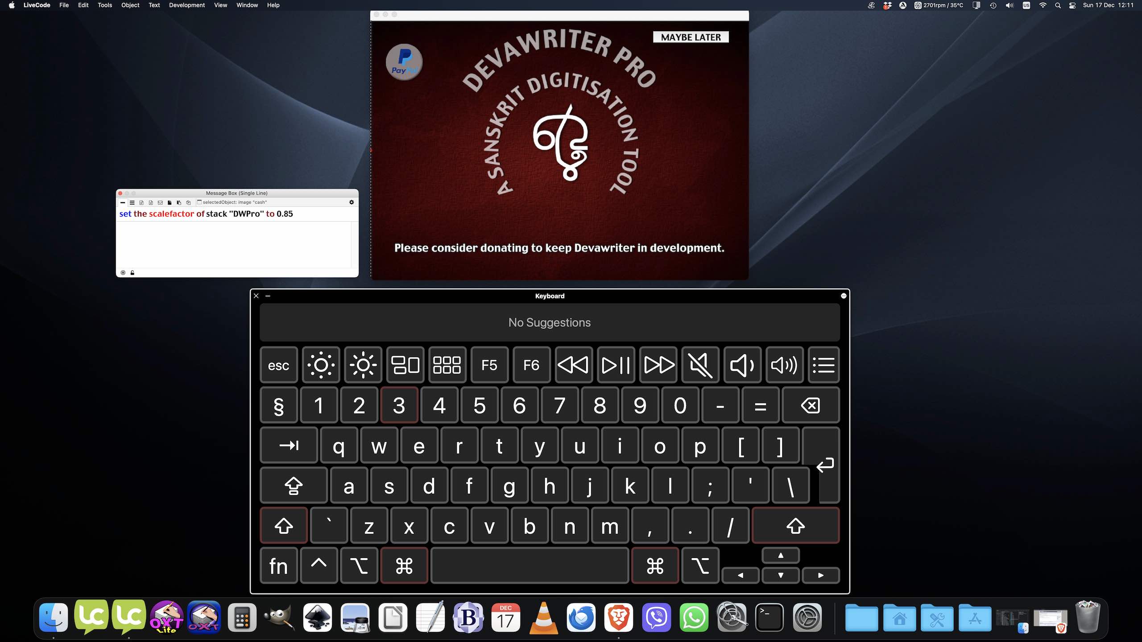Image resolution: width=1142 pixels, height=642 pixels.
Task: Open the Tools menu
Action: [104, 5]
